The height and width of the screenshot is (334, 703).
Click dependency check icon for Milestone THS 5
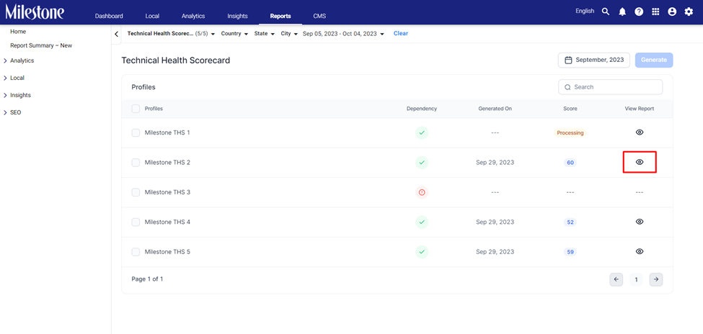[x=422, y=252]
